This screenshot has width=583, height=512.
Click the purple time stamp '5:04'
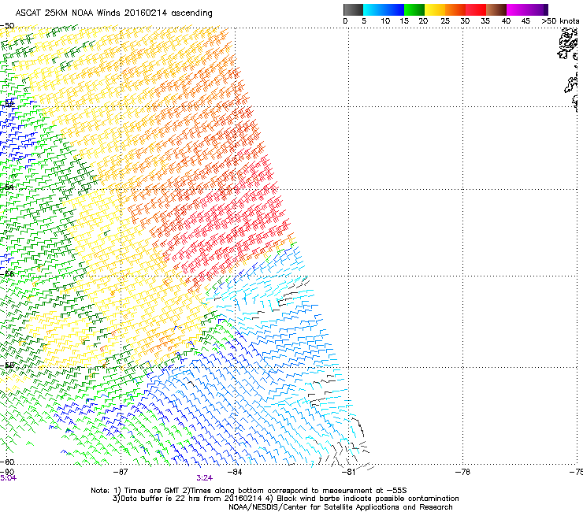[8, 478]
